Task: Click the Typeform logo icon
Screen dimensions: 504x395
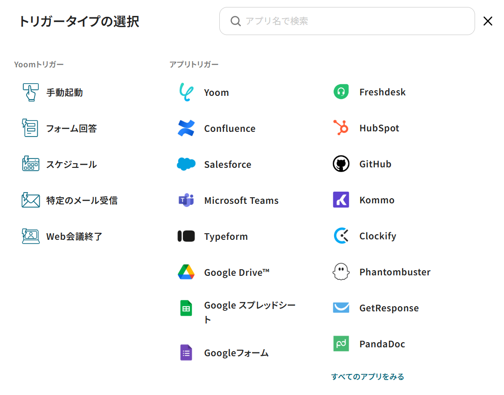Action: (x=186, y=236)
